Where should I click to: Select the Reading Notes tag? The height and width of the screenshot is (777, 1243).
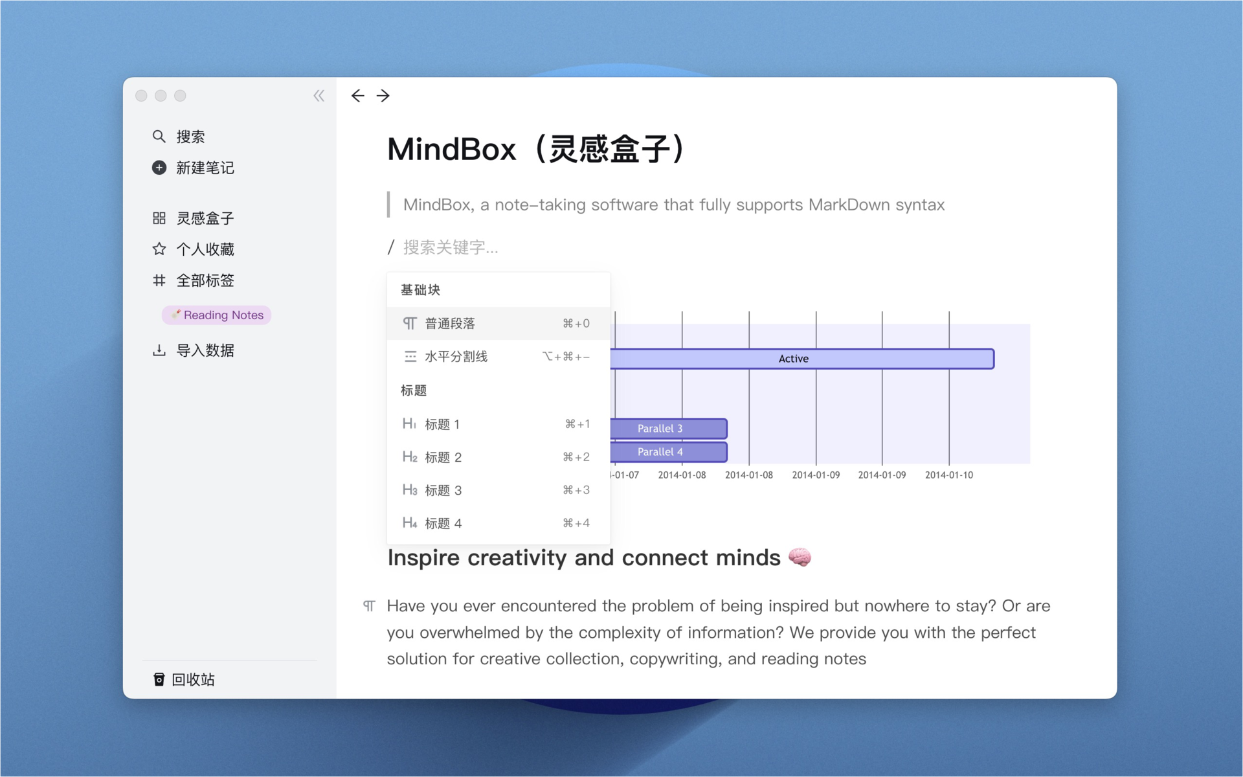(217, 315)
